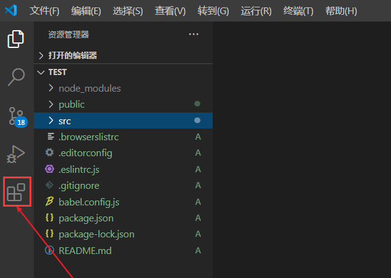This screenshot has width=391, height=278.
Task: Open the Explorer view icon
Action: [16, 39]
